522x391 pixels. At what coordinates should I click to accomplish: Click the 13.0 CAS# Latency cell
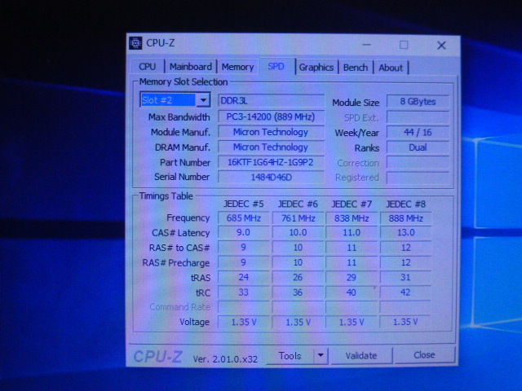[x=405, y=232]
